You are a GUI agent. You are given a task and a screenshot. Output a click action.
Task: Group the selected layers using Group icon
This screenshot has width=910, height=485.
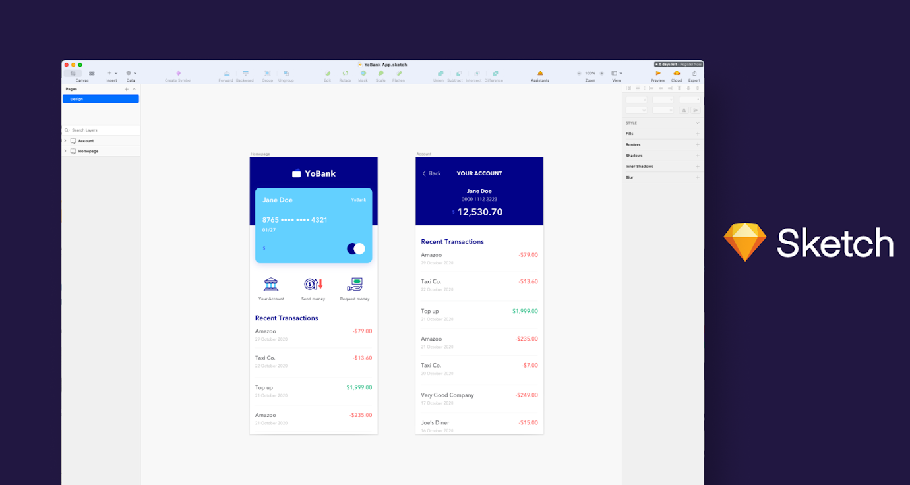pos(267,74)
